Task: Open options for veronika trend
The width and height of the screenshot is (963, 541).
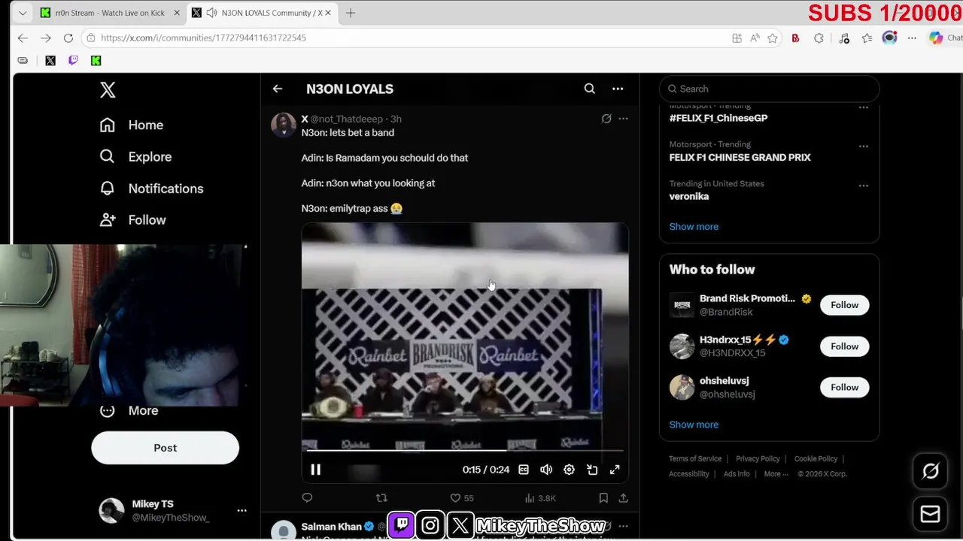Action: [864, 185]
